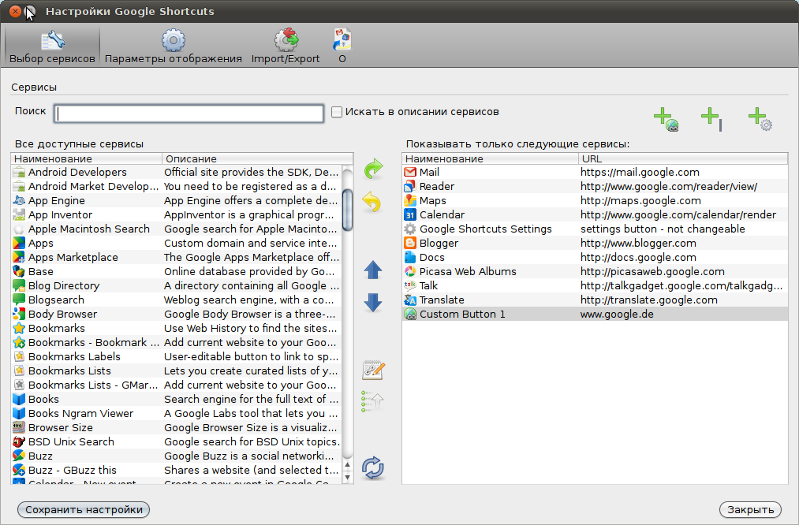Viewport: 799px width, 525px height.
Task: Select Android Market Develop... row
Action: click(x=177, y=186)
